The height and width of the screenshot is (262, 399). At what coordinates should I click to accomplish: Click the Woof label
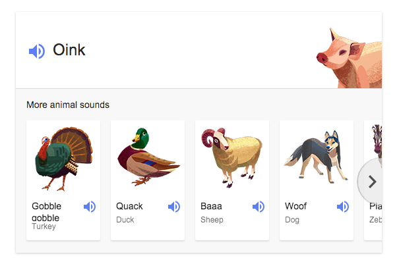(x=295, y=206)
